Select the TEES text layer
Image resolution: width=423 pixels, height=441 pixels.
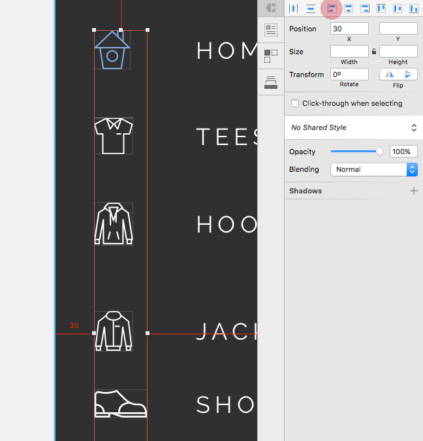(x=227, y=137)
